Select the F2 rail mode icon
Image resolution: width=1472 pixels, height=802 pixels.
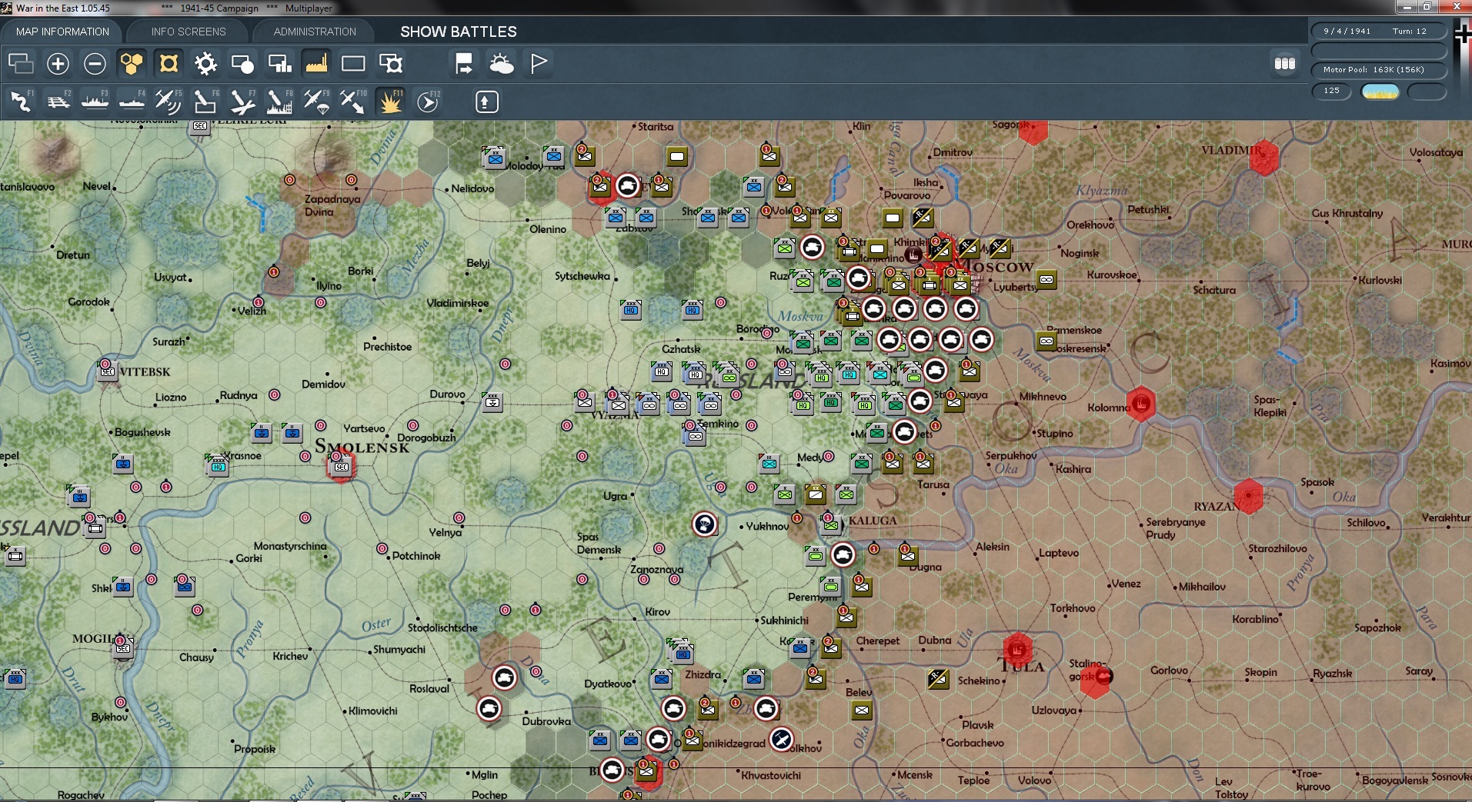coord(58,101)
